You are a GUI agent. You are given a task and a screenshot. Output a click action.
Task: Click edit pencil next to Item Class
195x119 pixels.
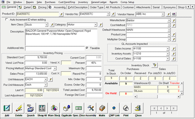tap(52, 25)
